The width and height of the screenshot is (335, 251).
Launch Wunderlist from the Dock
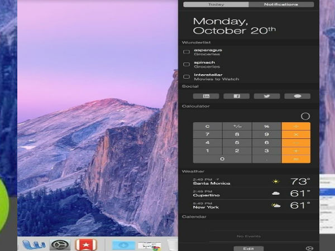point(87,244)
